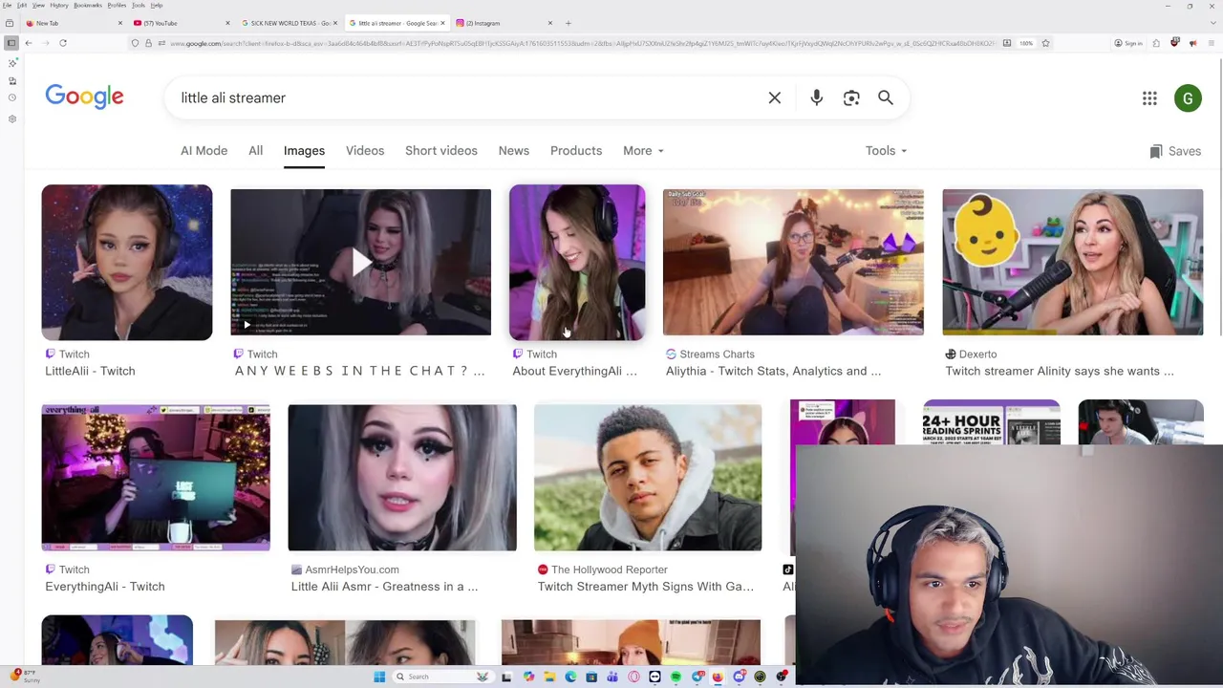Go to the Google logo homepage
Image resolution: width=1223 pixels, height=688 pixels.
point(84,97)
